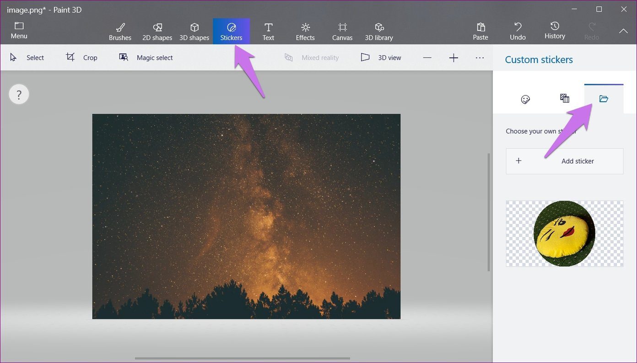Toggle the 3D view
This screenshot has height=363, width=637.
click(381, 58)
